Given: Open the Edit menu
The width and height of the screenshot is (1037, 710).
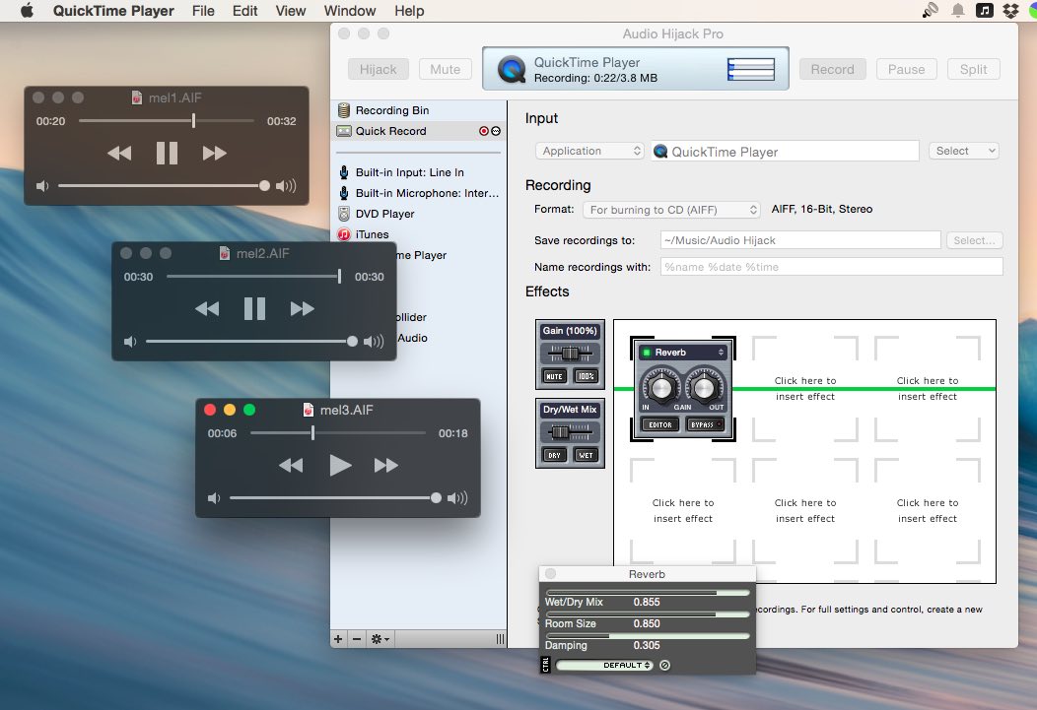Looking at the screenshot, I should click(244, 11).
